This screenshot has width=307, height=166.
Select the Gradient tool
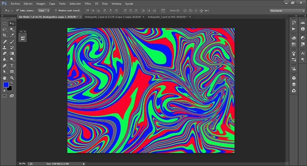pos(12,53)
